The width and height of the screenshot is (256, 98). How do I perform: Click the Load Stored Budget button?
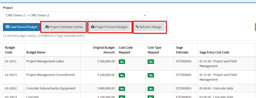(x=21, y=27)
